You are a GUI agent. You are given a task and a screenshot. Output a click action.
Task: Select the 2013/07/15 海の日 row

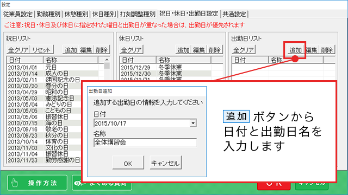[45, 123]
